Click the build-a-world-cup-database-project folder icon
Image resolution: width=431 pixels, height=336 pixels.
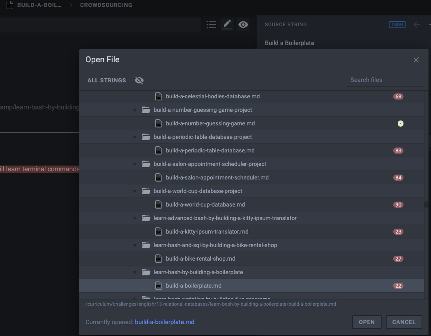point(146,191)
